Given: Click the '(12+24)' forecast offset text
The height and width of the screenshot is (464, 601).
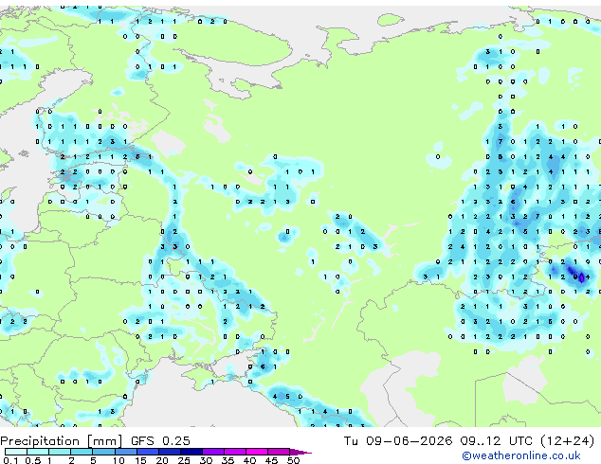Looking at the screenshot, I should tap(567, 441).
